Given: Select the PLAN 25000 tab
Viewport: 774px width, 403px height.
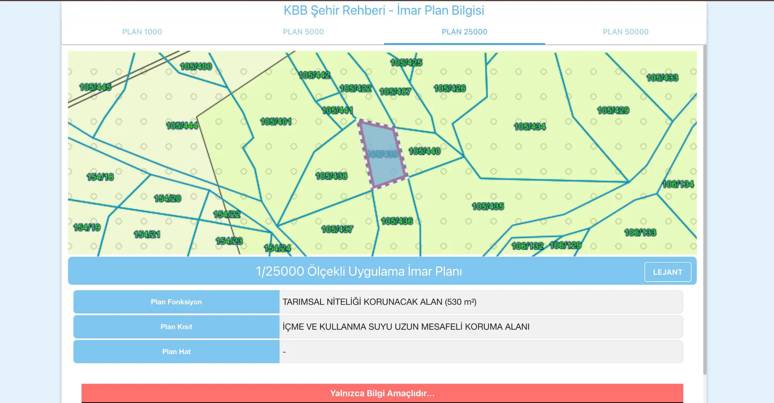Looking at the screenshot, I should (x=464, y=32).
